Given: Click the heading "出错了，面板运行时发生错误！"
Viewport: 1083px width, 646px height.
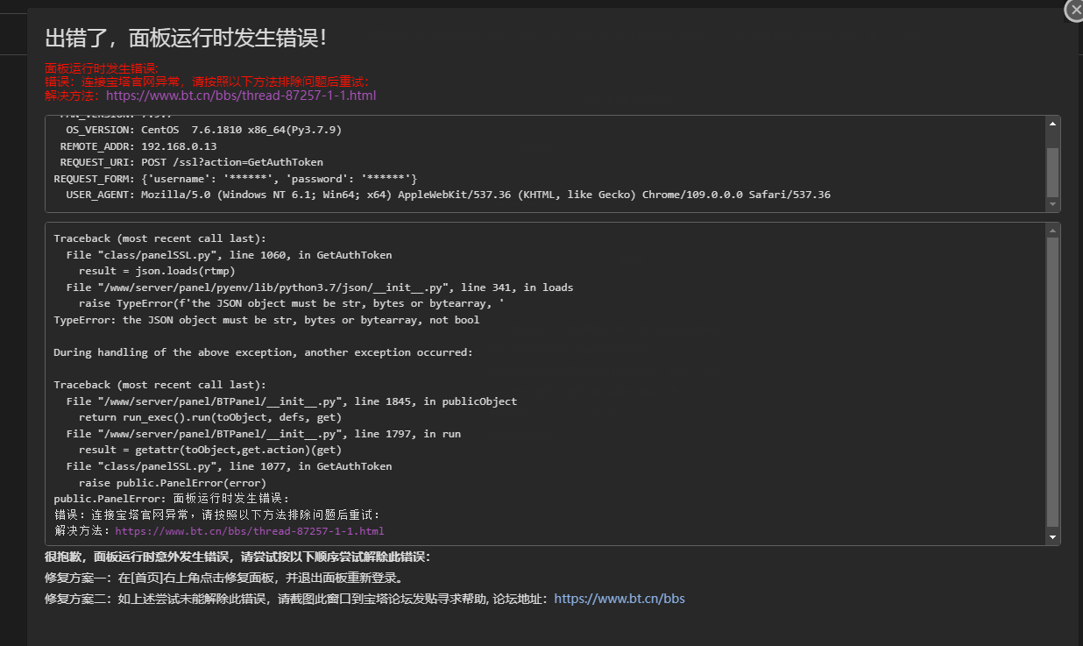Looking at the screenshot, I should pyautogui.click(x=186, y=38).
